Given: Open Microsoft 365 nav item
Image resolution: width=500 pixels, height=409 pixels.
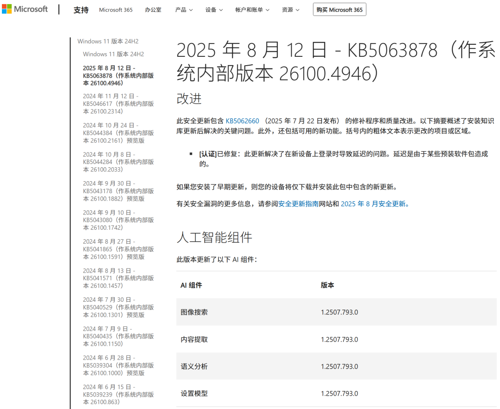Looking at the screenshot, I should tap(116, 10).
